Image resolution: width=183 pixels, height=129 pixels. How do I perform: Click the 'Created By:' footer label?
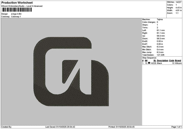[6, 127]
